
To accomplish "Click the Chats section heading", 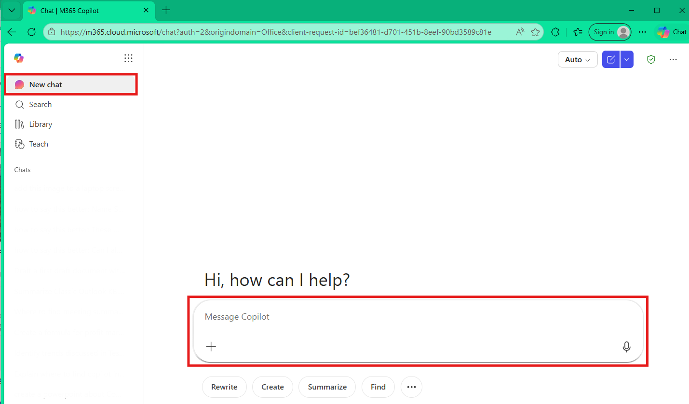I will tap(22, 170).
